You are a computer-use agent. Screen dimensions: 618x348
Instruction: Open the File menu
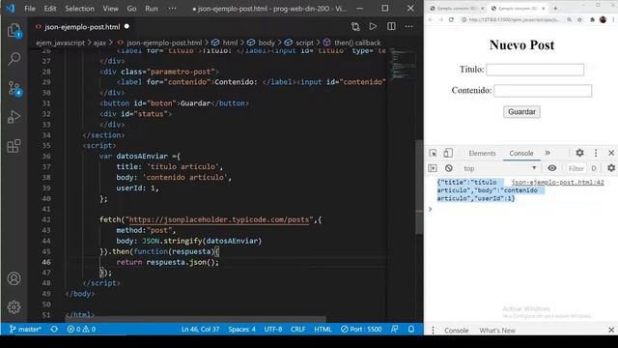(30, 9)
